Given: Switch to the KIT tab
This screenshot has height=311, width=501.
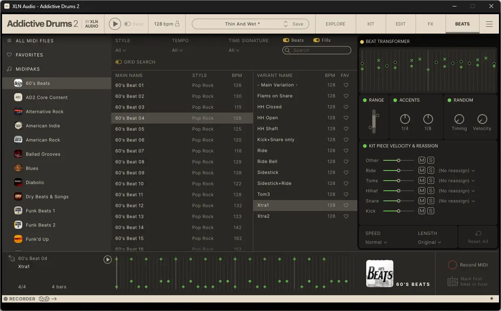Looking at the screenshot, I should tap(371, 24).
